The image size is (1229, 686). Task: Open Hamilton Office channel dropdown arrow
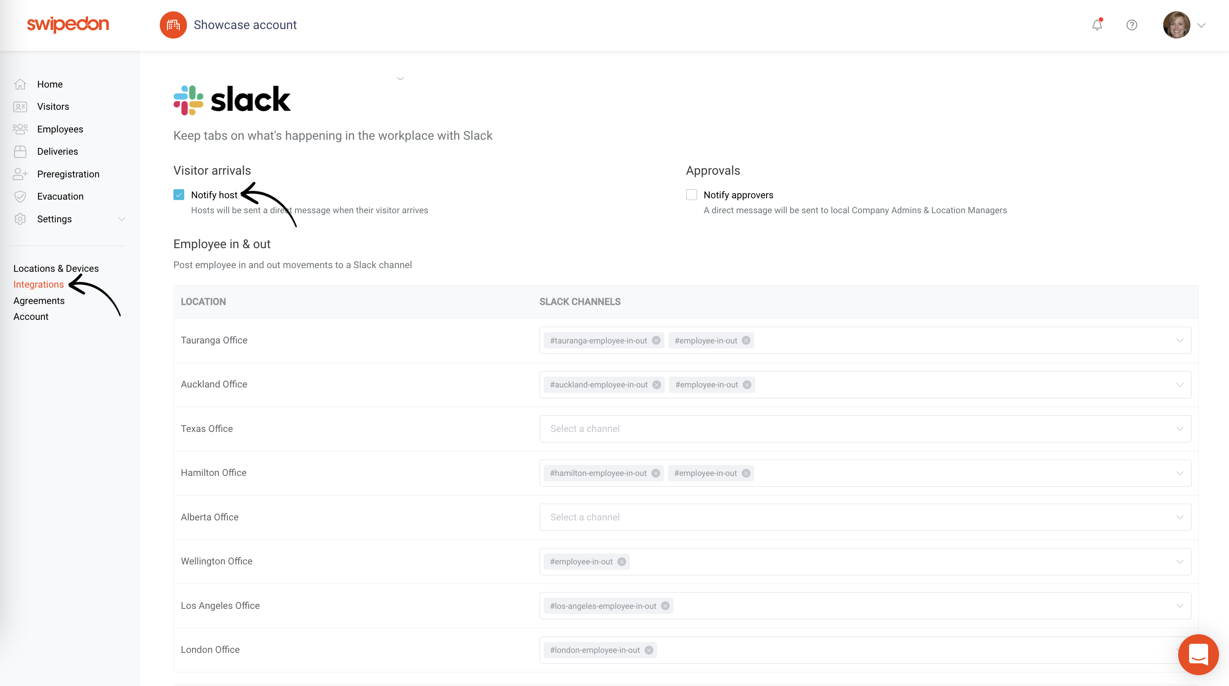[x=1180, y=473]
